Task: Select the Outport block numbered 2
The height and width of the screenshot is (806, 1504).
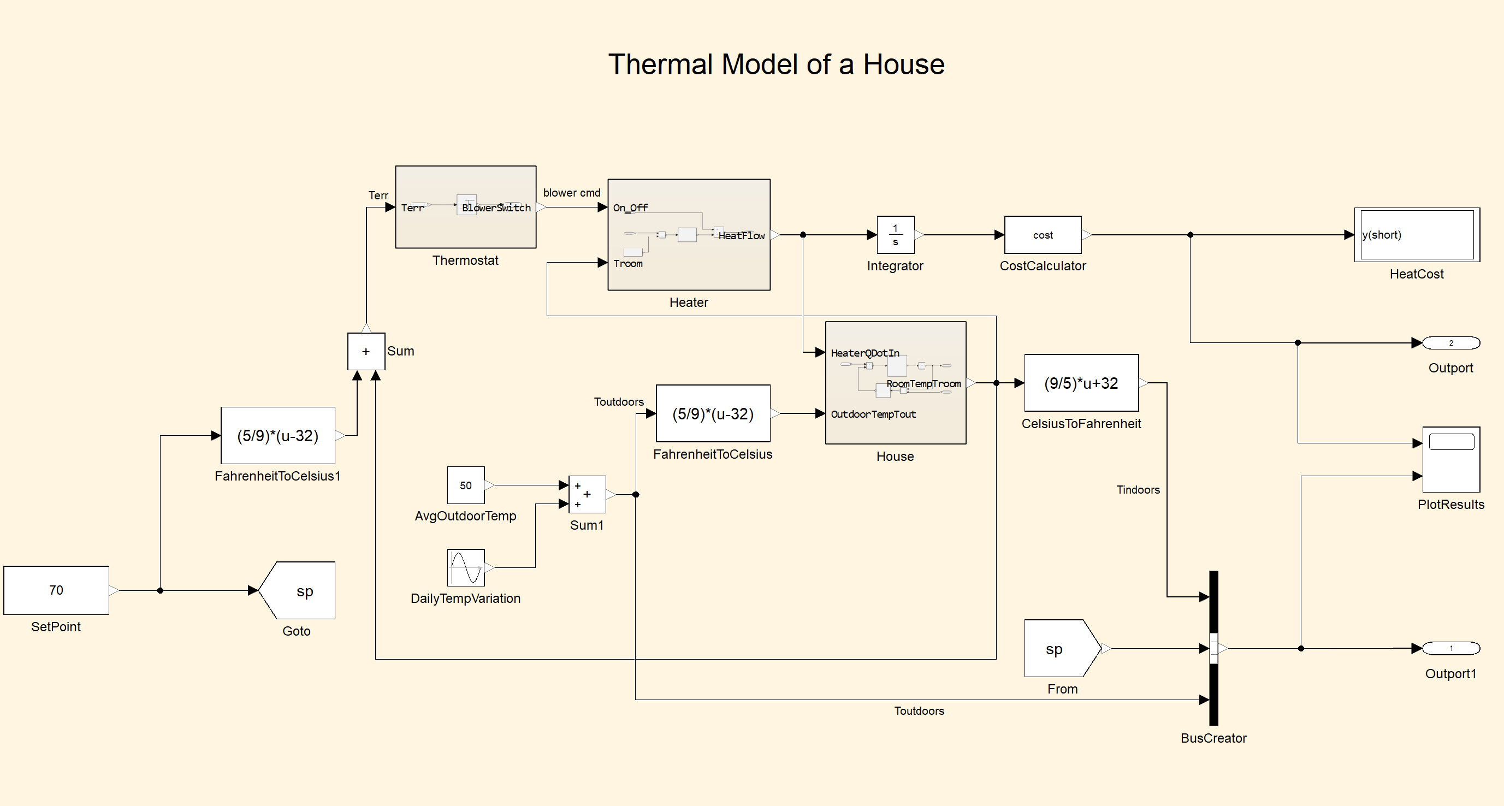Action: (x=1451, y=343)
